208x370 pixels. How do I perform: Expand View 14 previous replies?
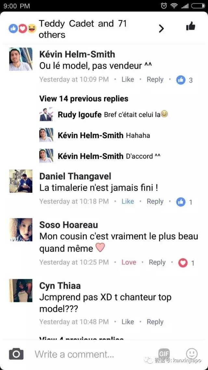tap(84, 99)
